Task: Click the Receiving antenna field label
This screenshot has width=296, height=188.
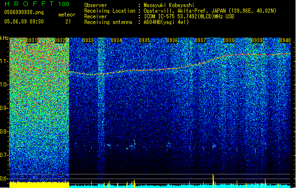Action: [x=108, y=22]
